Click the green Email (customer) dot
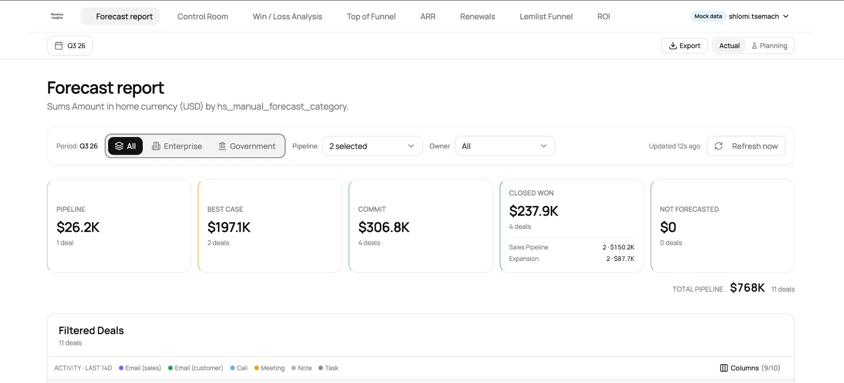Viewport: 844px width, 383px height. pyautogui.click(x=170, y=368)
